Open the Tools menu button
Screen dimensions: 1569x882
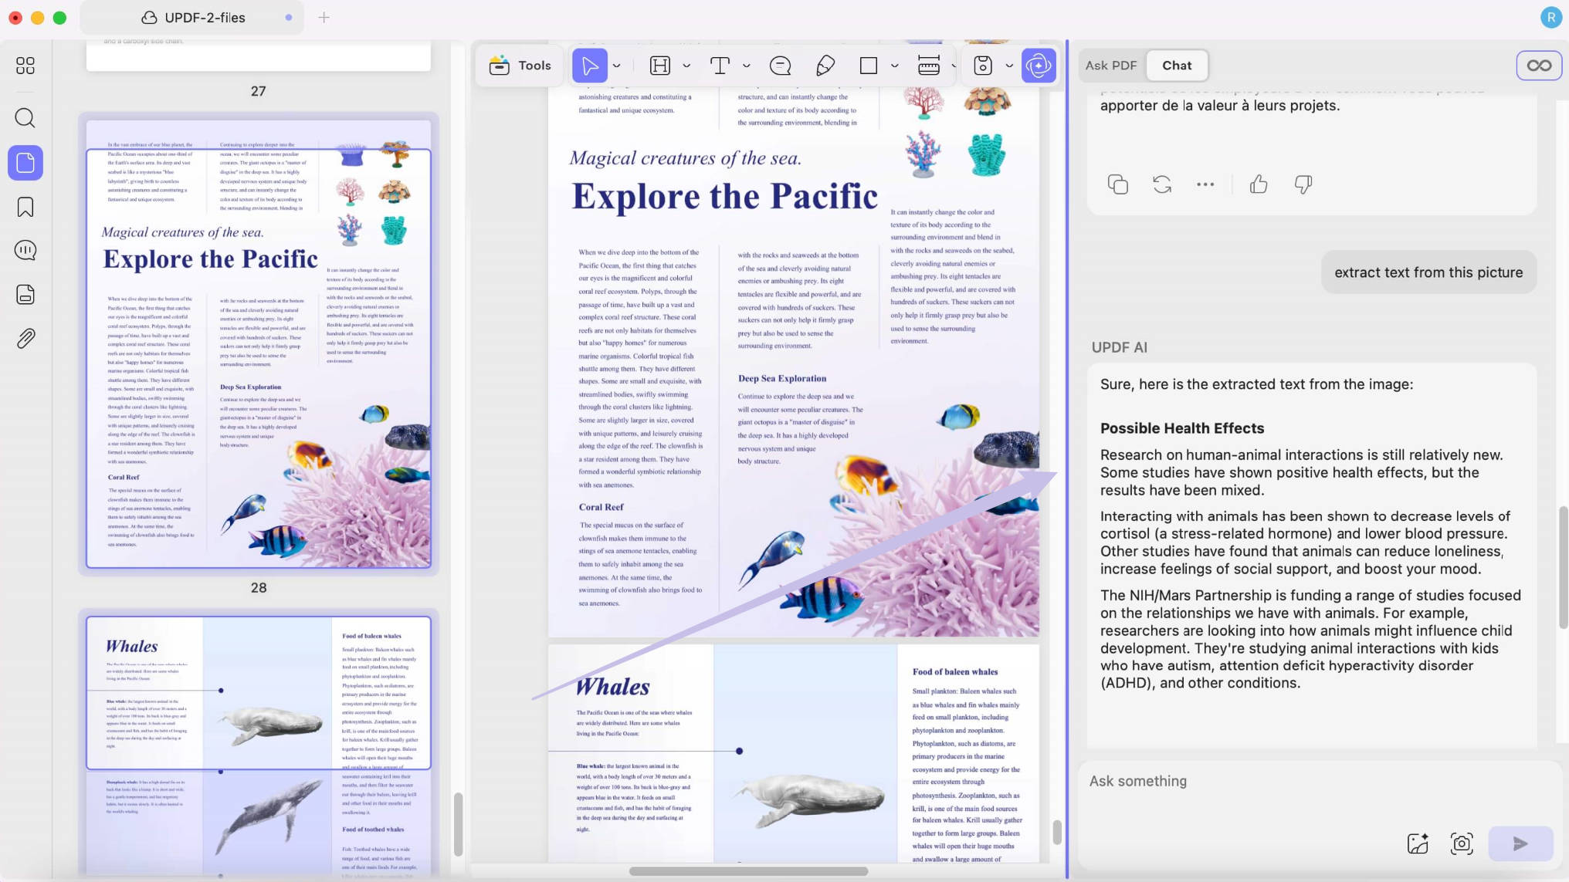(x=520, y=66)
